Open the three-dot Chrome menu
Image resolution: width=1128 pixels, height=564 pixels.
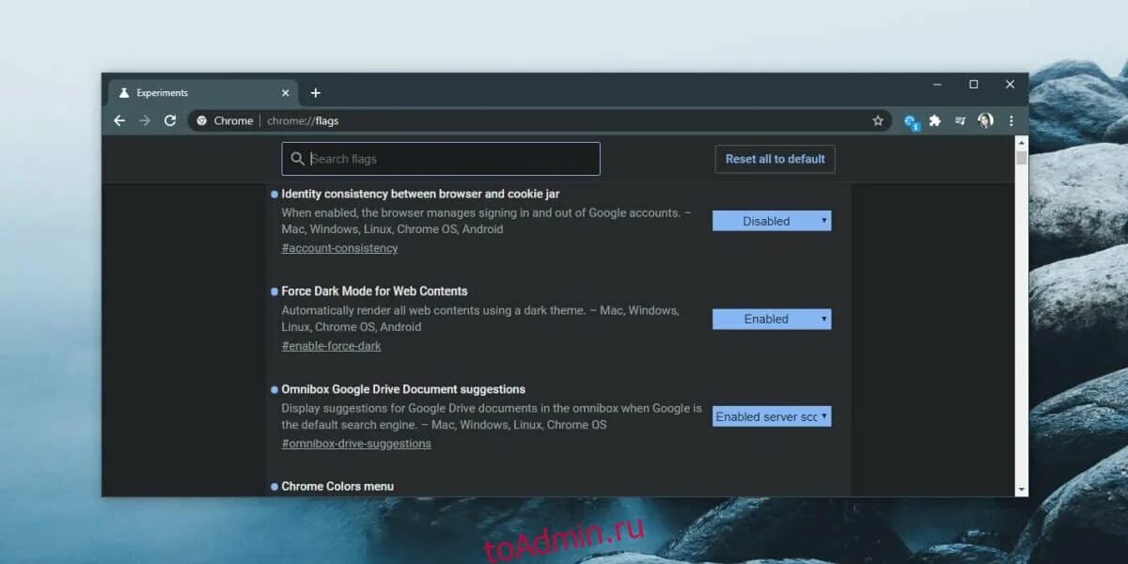click(1010, 120)
